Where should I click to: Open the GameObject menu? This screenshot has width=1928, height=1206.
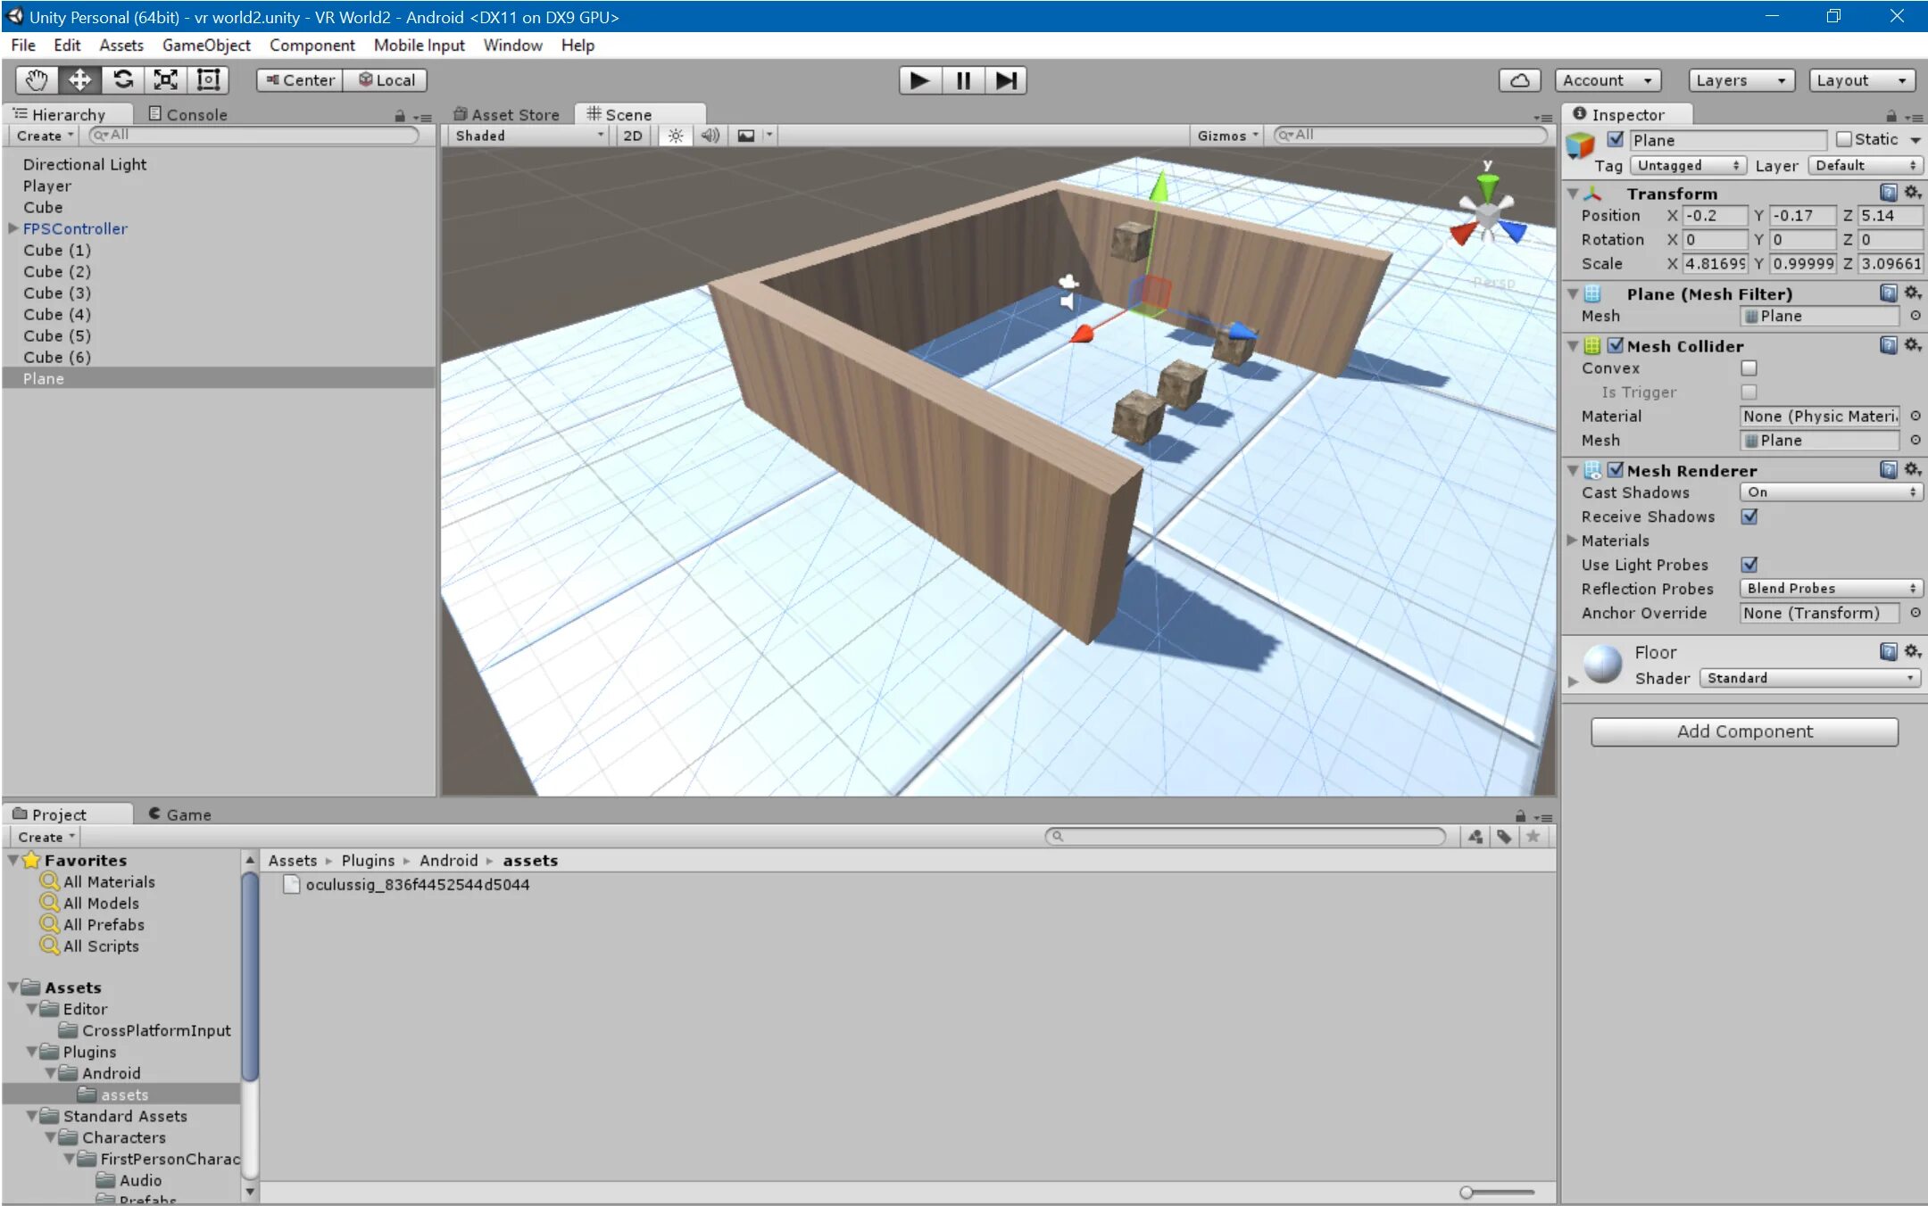206,45
